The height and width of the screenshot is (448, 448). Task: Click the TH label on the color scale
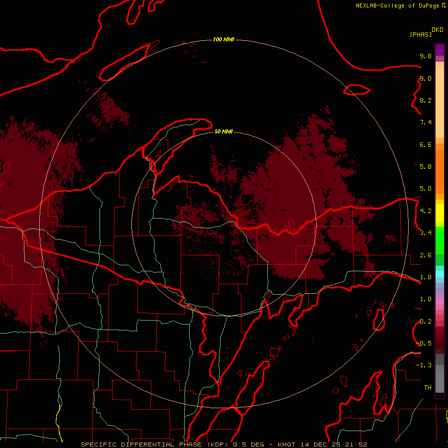coord(428,388)
